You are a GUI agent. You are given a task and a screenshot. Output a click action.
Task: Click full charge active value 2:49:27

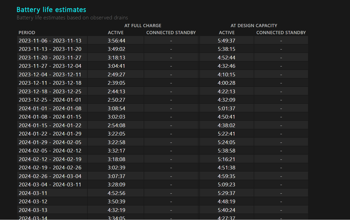pyautogui.click(x=116, y=74)
